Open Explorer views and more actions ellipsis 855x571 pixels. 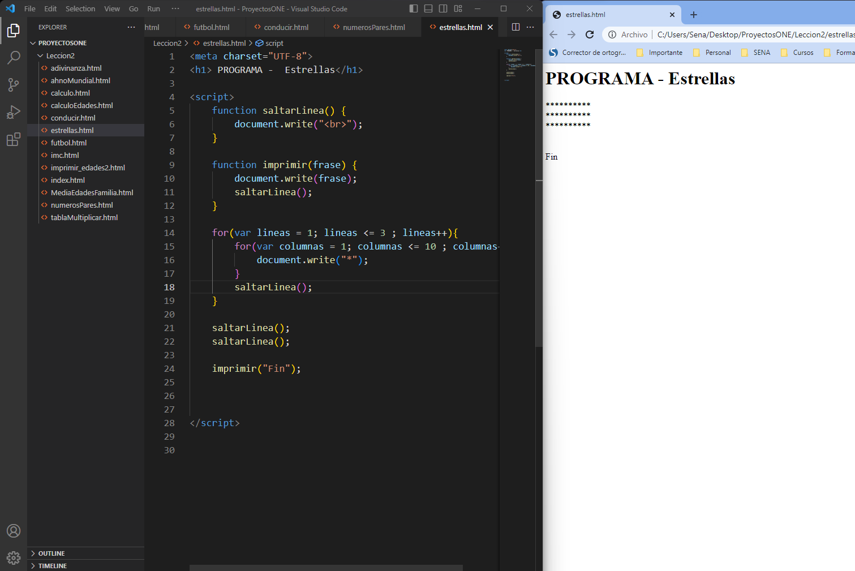click(x=131, y=27)
